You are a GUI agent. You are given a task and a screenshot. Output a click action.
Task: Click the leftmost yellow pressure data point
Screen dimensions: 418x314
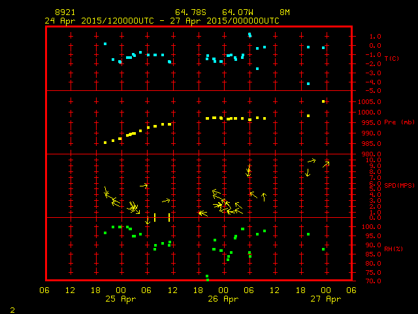(x=105, y=143)
